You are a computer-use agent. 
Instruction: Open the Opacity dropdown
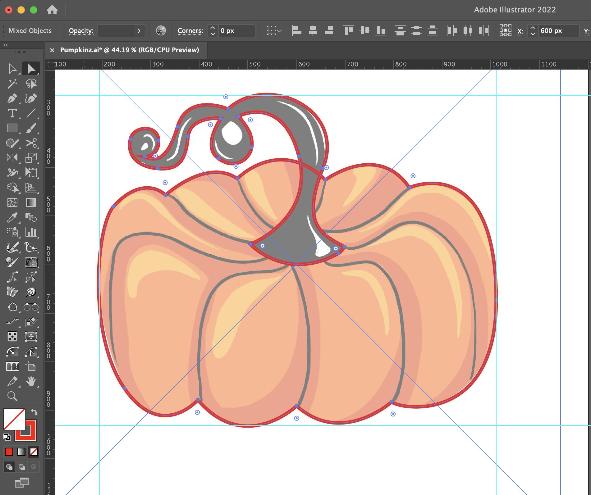click(x=139, y=30)
